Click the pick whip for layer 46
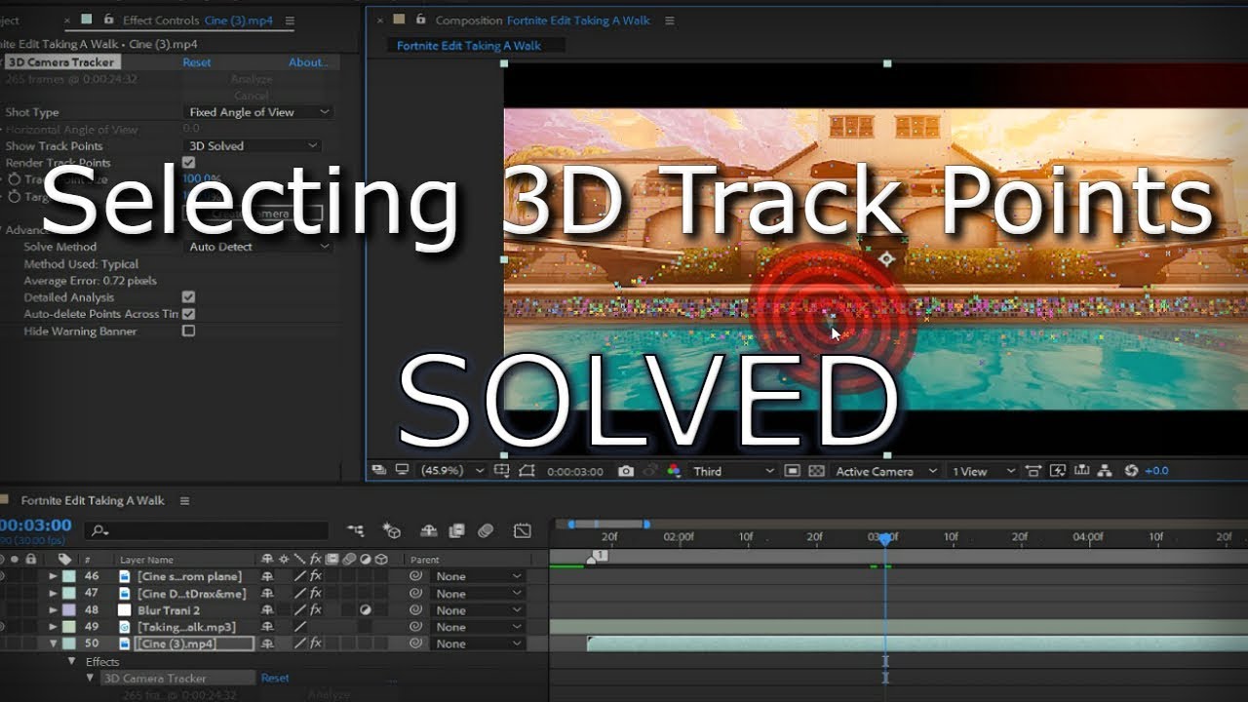 pos(416,576)
